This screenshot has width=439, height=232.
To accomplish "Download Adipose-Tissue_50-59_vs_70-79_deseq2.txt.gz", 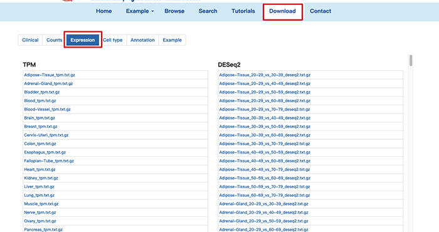I will click(x=264, y=187).
